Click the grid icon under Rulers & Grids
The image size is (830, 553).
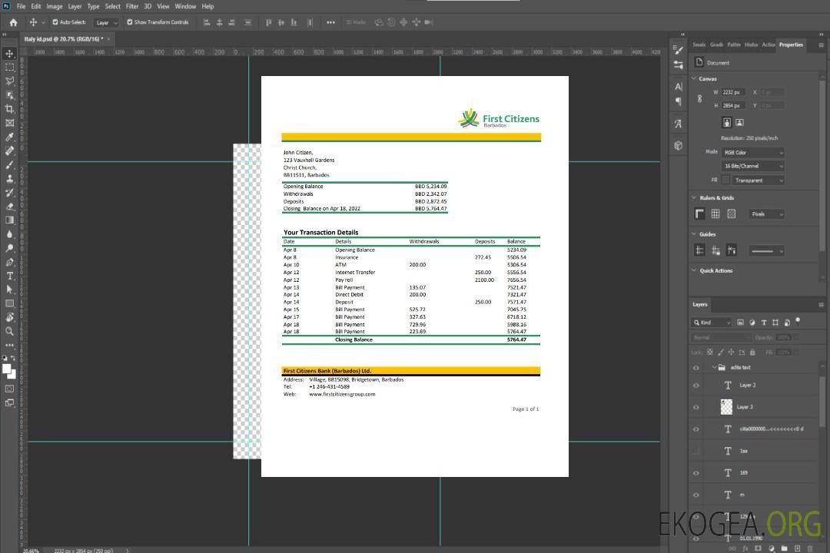pyautogui.click(x=715, y=214)
